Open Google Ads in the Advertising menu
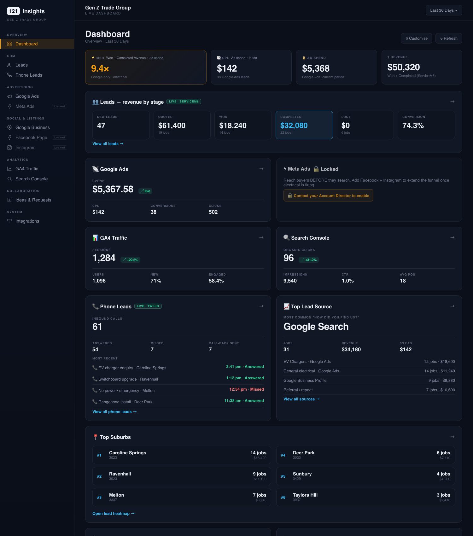The image size is (473, 536). 37,96
